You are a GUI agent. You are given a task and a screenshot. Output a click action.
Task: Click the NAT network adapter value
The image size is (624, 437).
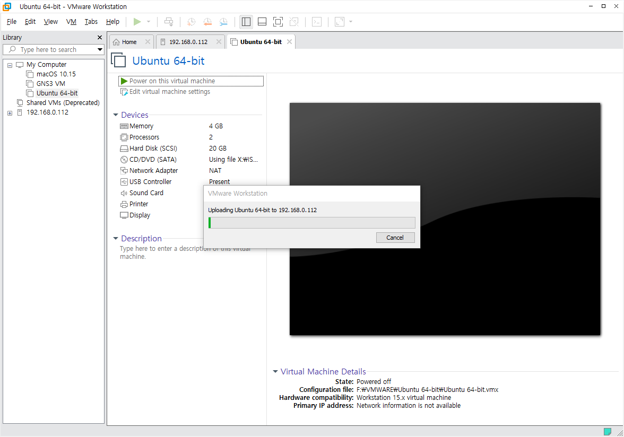(215, 171)
